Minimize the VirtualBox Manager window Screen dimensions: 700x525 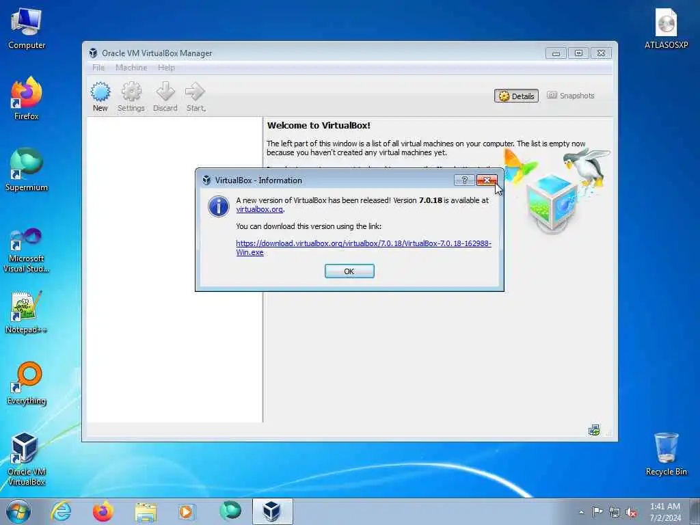click(x=556, y=53)
